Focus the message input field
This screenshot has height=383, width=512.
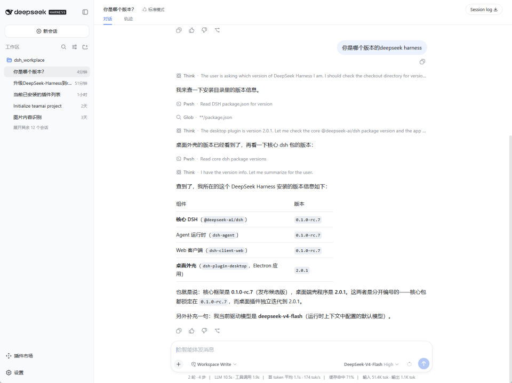[301, 350]
